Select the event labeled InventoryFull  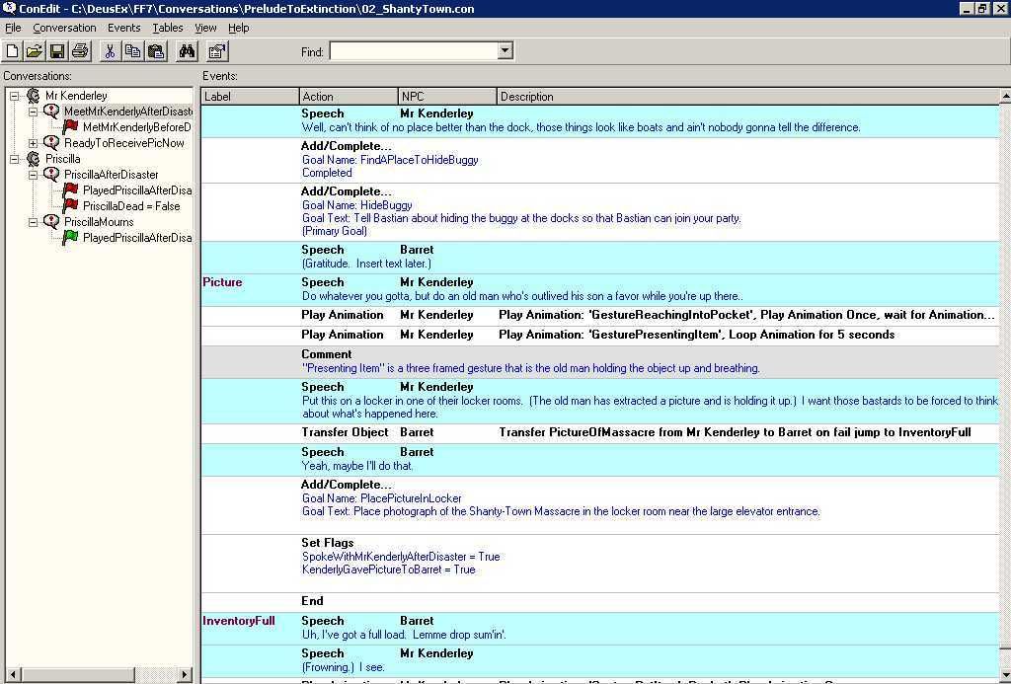click(x=600, y=629)
